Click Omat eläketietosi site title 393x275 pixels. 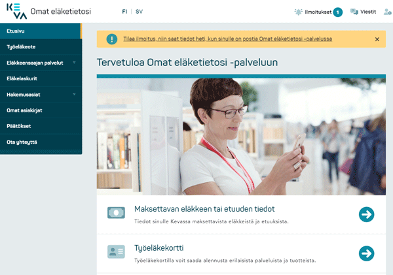[x=61, y=12]
